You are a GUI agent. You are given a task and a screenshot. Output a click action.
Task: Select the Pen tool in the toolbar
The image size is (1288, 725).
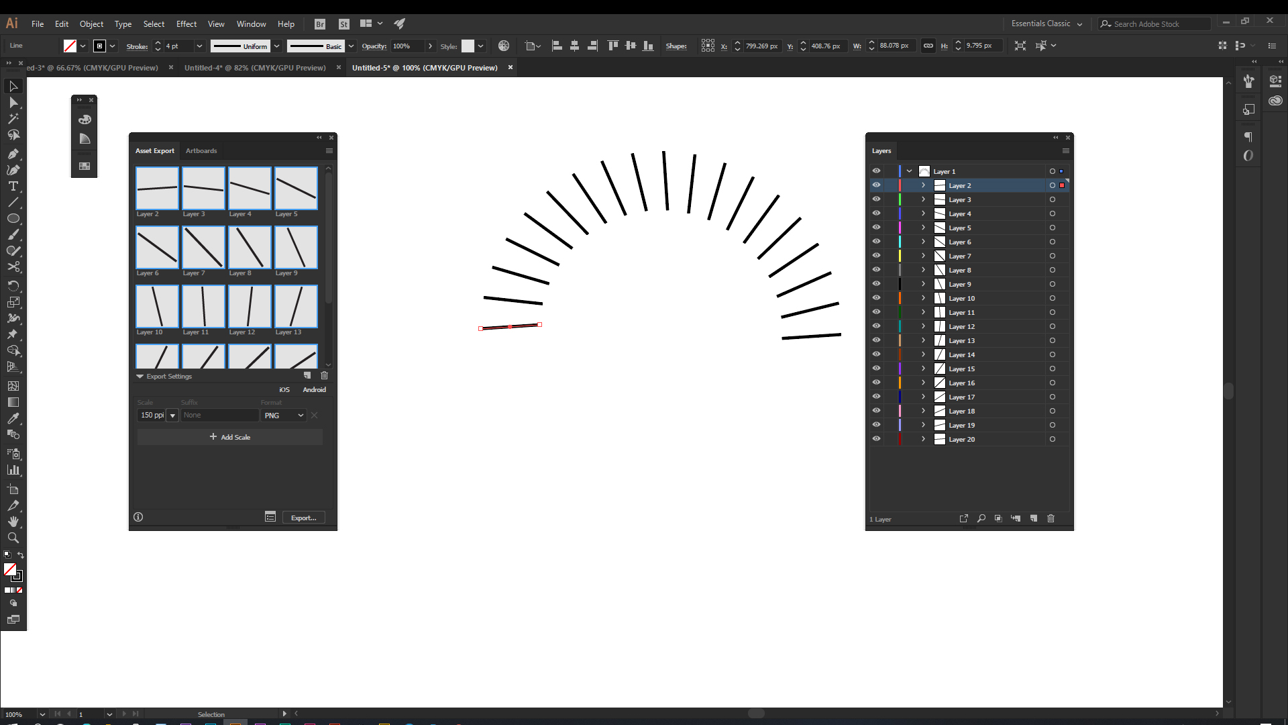tap(13, 152)
